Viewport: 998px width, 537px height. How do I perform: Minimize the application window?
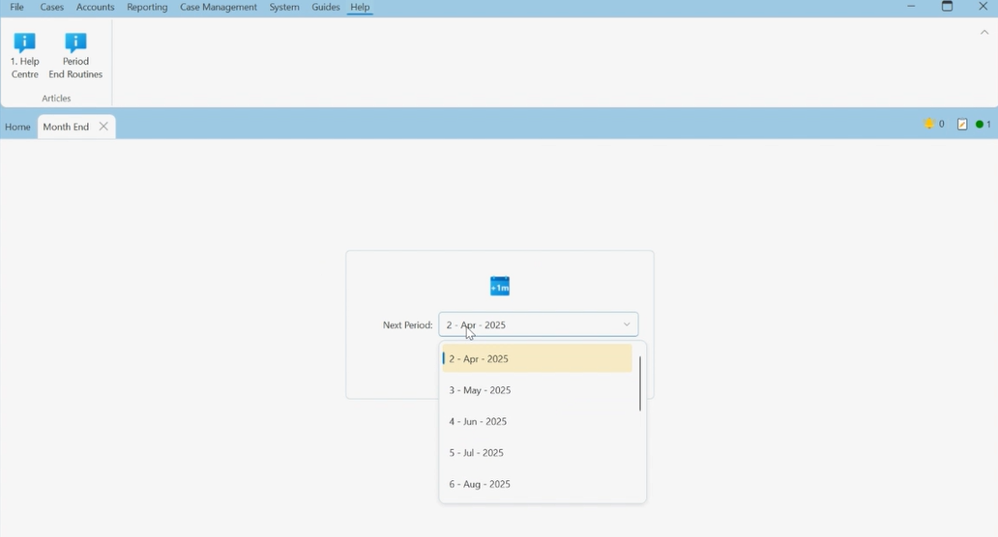[911, 7]
